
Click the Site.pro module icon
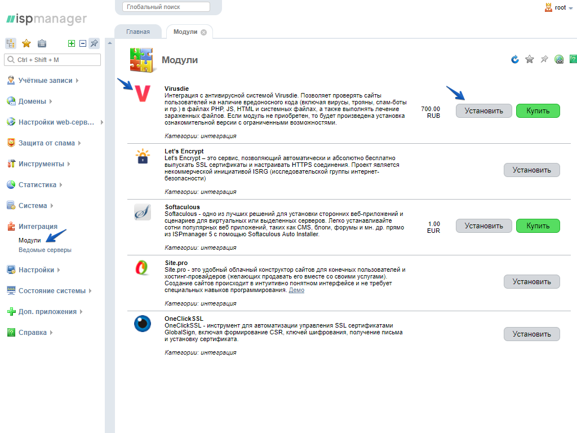pyautogui.click(x=141, y=268)
